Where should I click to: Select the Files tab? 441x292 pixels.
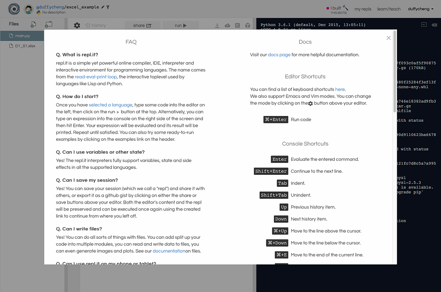pyautogui.click(x=14, y=24)
